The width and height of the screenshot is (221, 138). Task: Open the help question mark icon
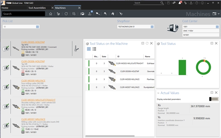click(197, 3)
